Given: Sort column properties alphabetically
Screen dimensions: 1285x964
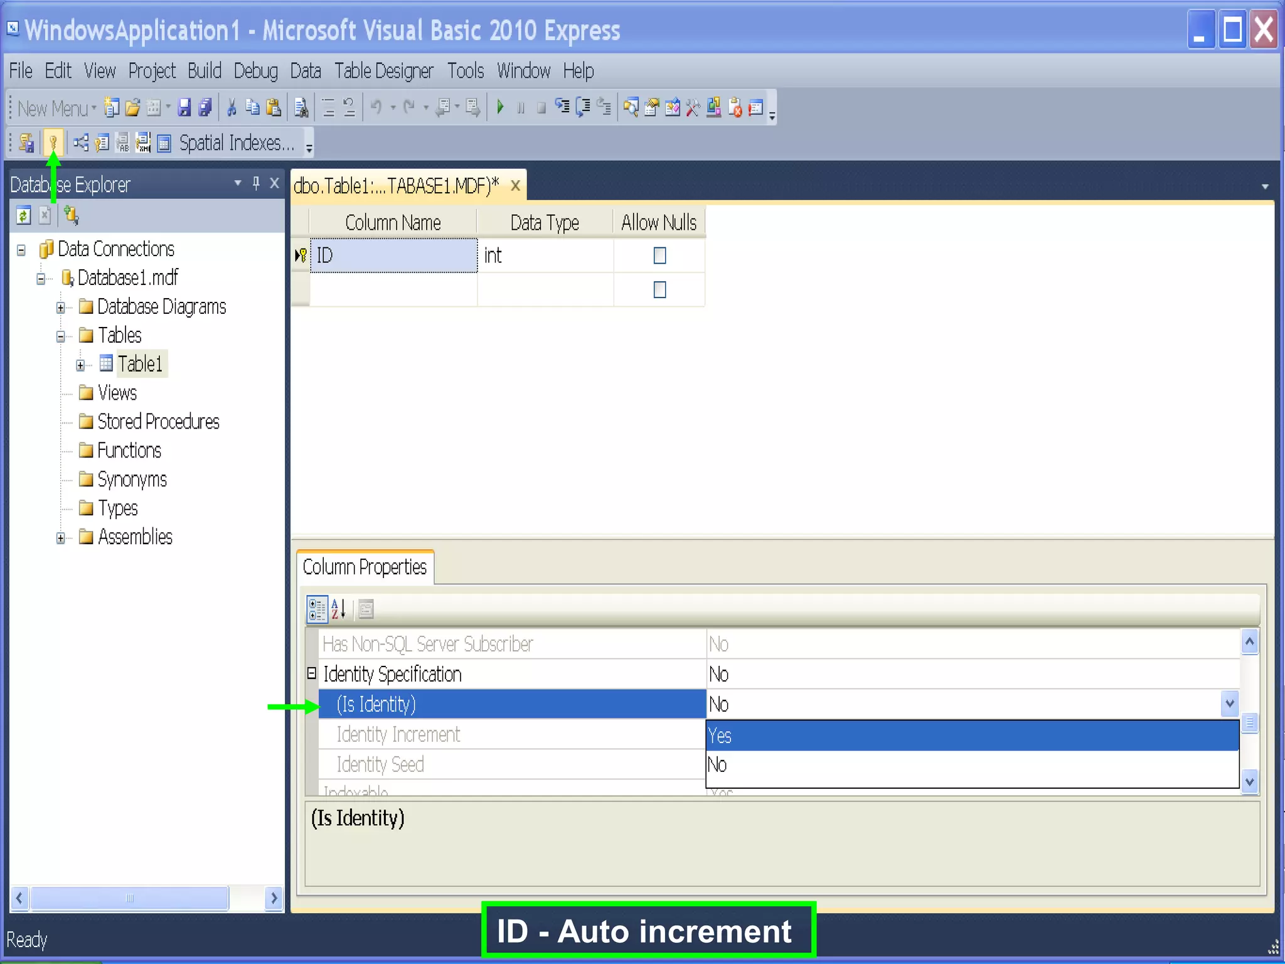Looking at the screenshot, I should tap(338, 609).
